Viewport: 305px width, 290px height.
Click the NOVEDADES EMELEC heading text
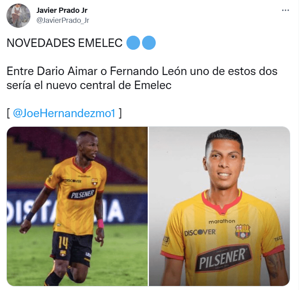tap(65, 43)
